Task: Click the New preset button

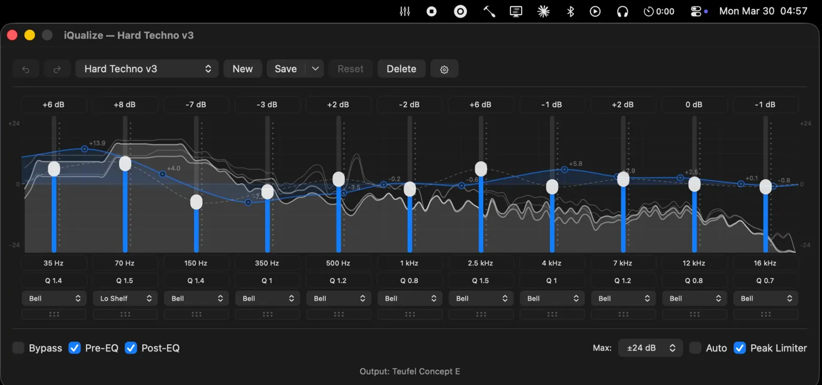Action: (x=243, y=69)
